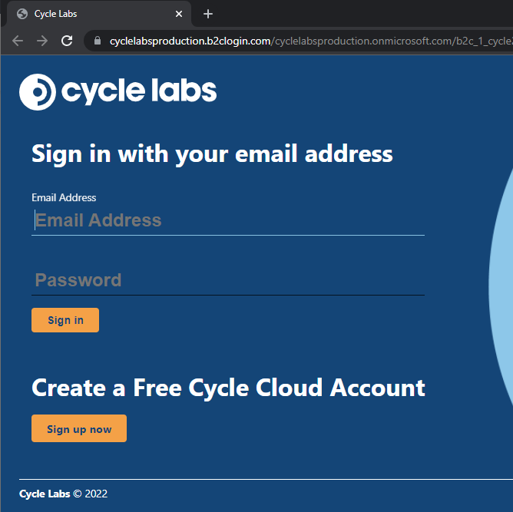Click the URL in the address bar

(311, 41)
